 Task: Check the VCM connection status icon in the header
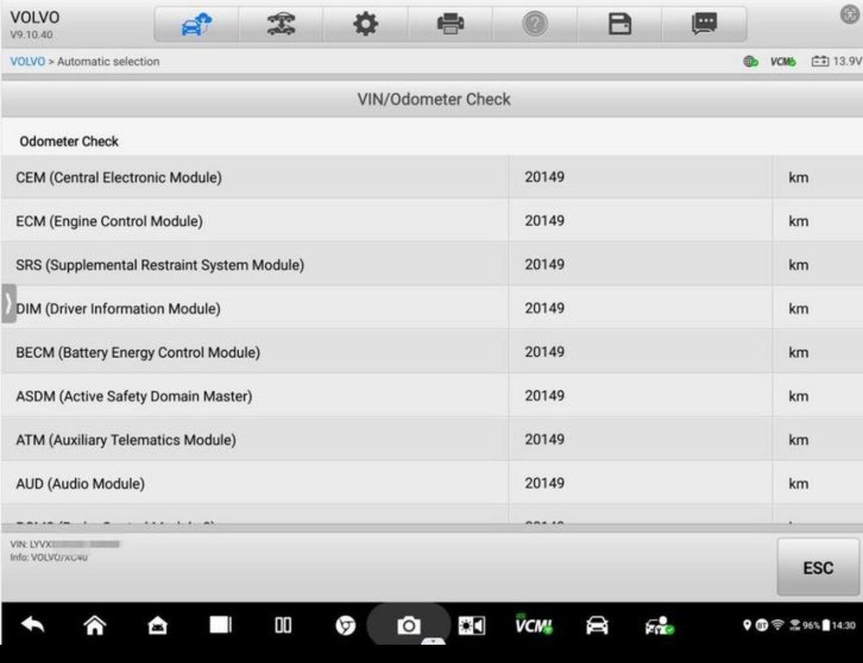(x=783, y=61)
